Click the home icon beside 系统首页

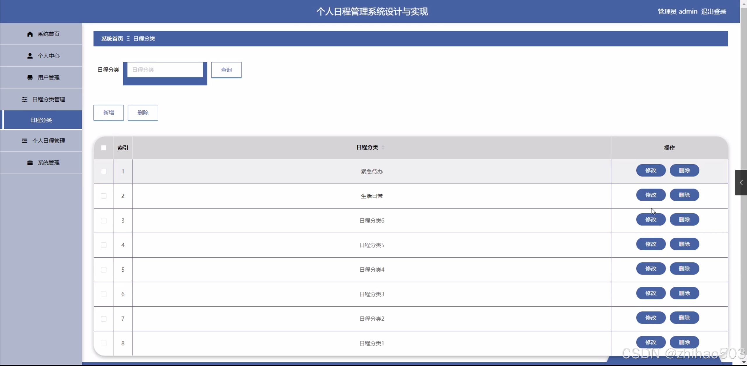click(x=30, y=34)
